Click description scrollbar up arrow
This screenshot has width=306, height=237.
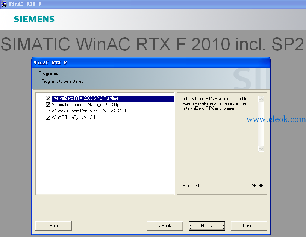pyautogui.click(x=261, y=99)
